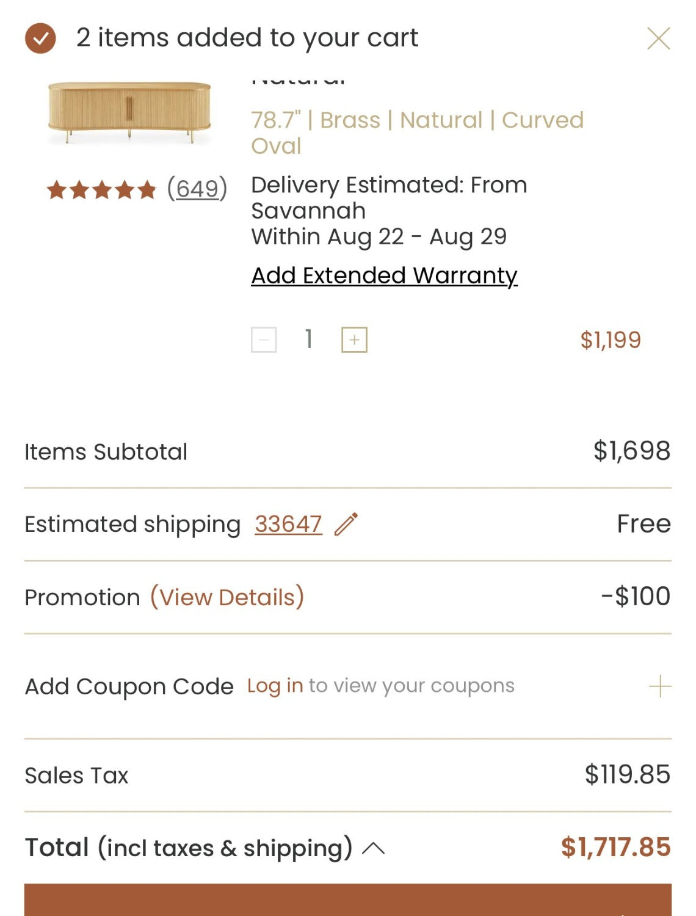
Task: Close the cart added notification panel
Action: pos(659,38)
